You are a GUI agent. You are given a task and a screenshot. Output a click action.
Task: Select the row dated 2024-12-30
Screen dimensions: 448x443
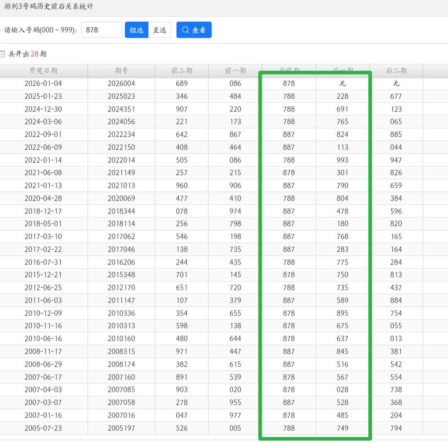click(x=43, y=109)
